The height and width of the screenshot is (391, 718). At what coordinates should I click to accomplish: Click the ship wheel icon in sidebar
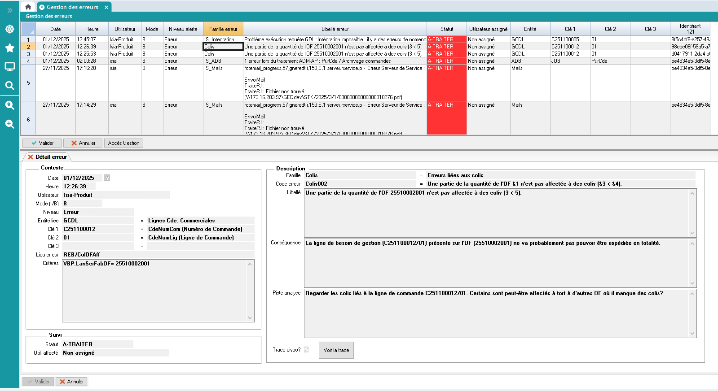(x=9, y=29)
